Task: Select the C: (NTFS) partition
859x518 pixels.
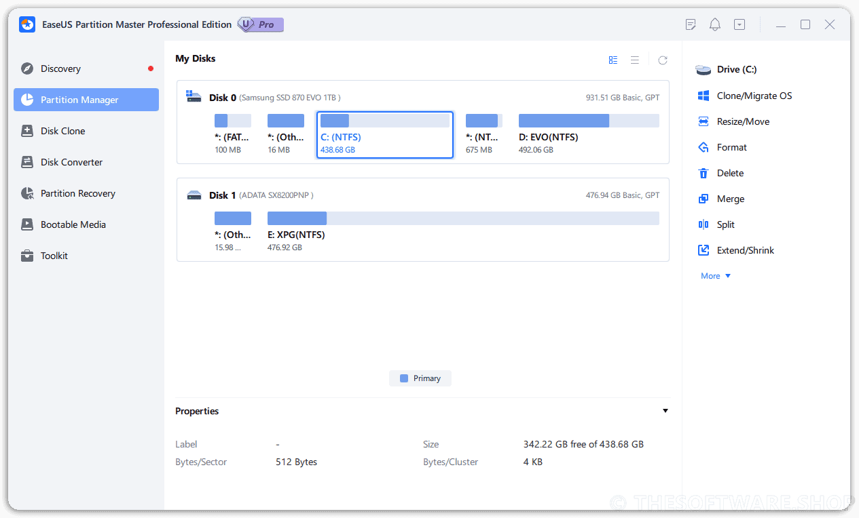Action: [x=385, y=134]
